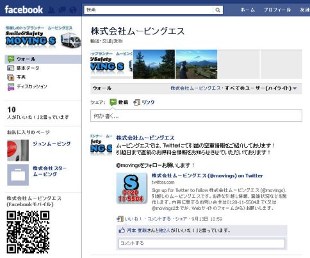Viewport: 310px width, 258px height.
Task: Click シェア link under the post
Action: [x=181, y=219]
